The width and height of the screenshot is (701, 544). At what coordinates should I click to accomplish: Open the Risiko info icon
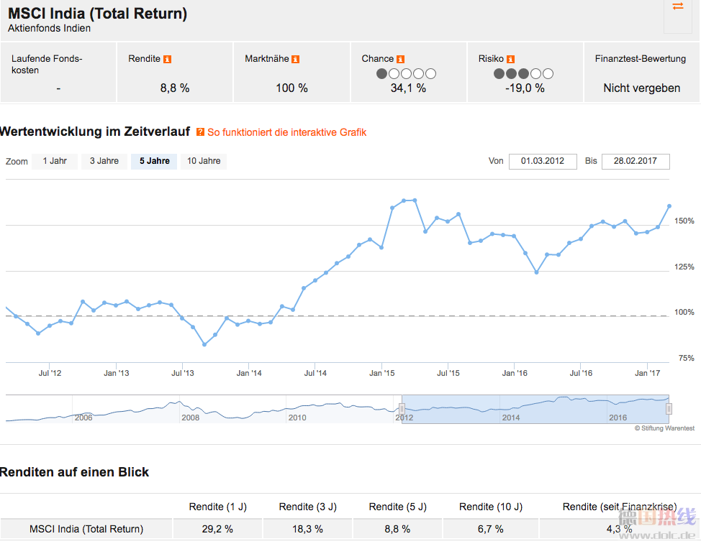coord(510,60)
